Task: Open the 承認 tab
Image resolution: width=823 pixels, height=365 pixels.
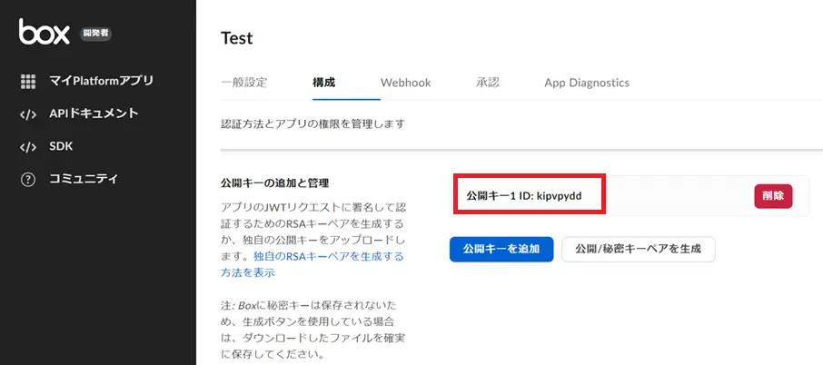Action: [x=487, y=83]
